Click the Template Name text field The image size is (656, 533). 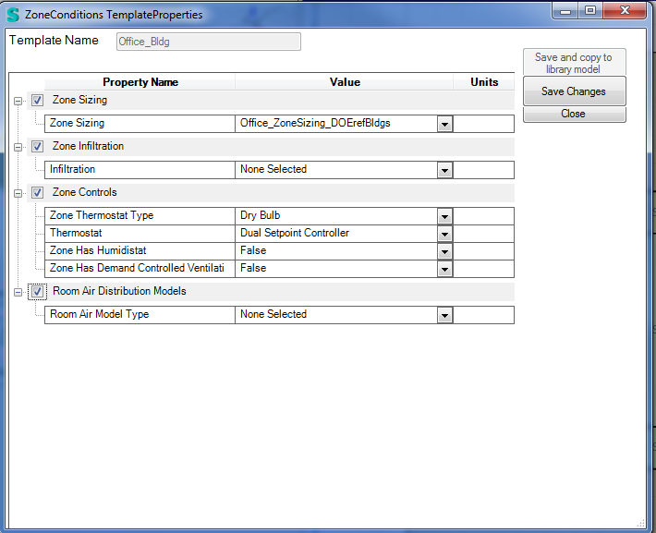(208, 42)
